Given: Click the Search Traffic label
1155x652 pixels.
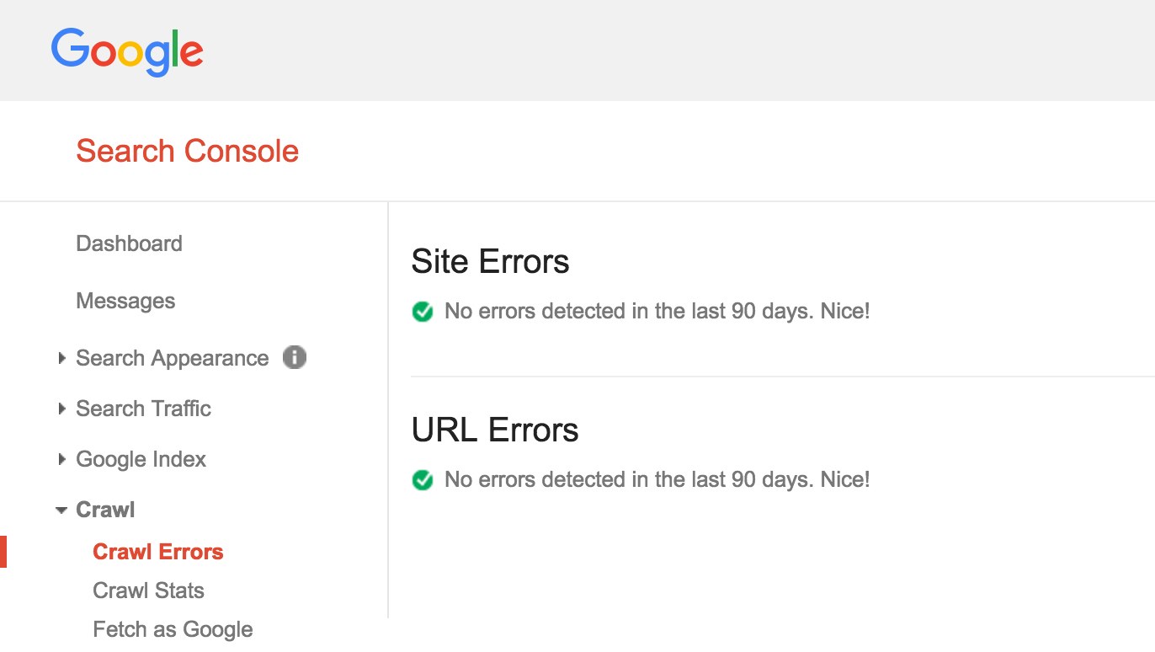Looking at the screenshot, I should pyautogui.click(x=143, y=409).
